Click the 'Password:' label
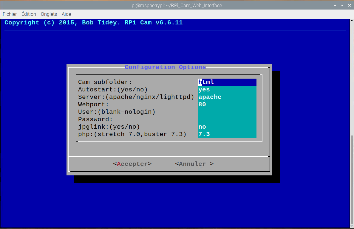 click(x=95, y=119)
